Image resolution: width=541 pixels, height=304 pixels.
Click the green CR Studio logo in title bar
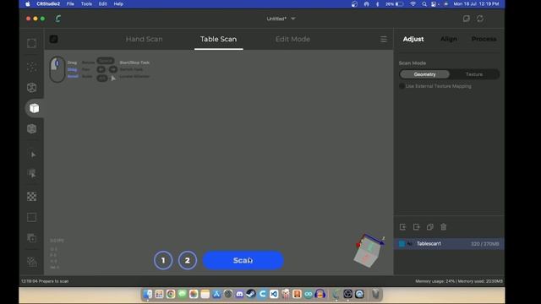tap(58, 19)
